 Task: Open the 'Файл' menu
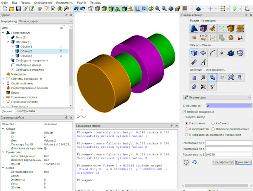click(5, 3)
